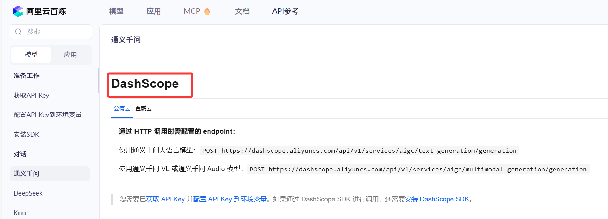Select the 模型 sidebar tab
The width and height of the screenshot is (608, 219).
click(x=31, y=55)
